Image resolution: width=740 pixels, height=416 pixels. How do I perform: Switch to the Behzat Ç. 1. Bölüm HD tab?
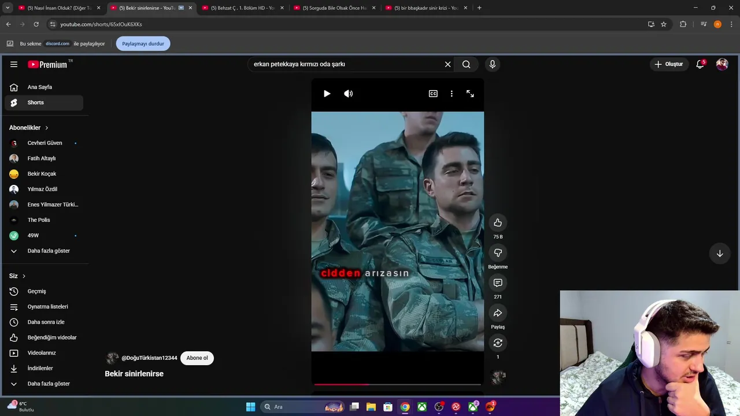click(242, 8)
